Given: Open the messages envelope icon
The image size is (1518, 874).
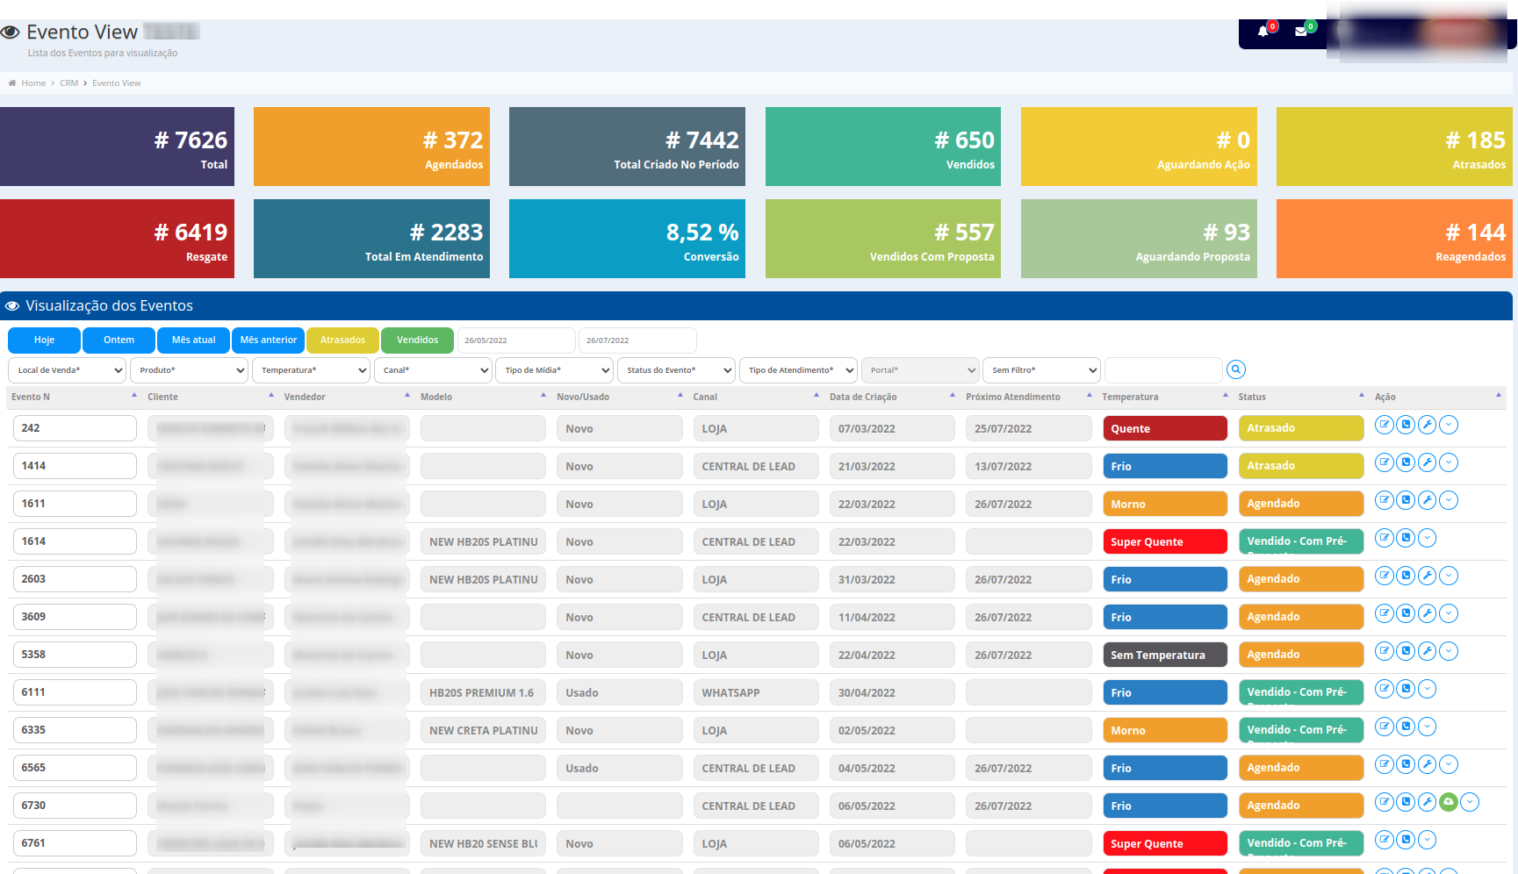Looking at the screenshot, I should pyautogui.click(x=1301, y=32).
